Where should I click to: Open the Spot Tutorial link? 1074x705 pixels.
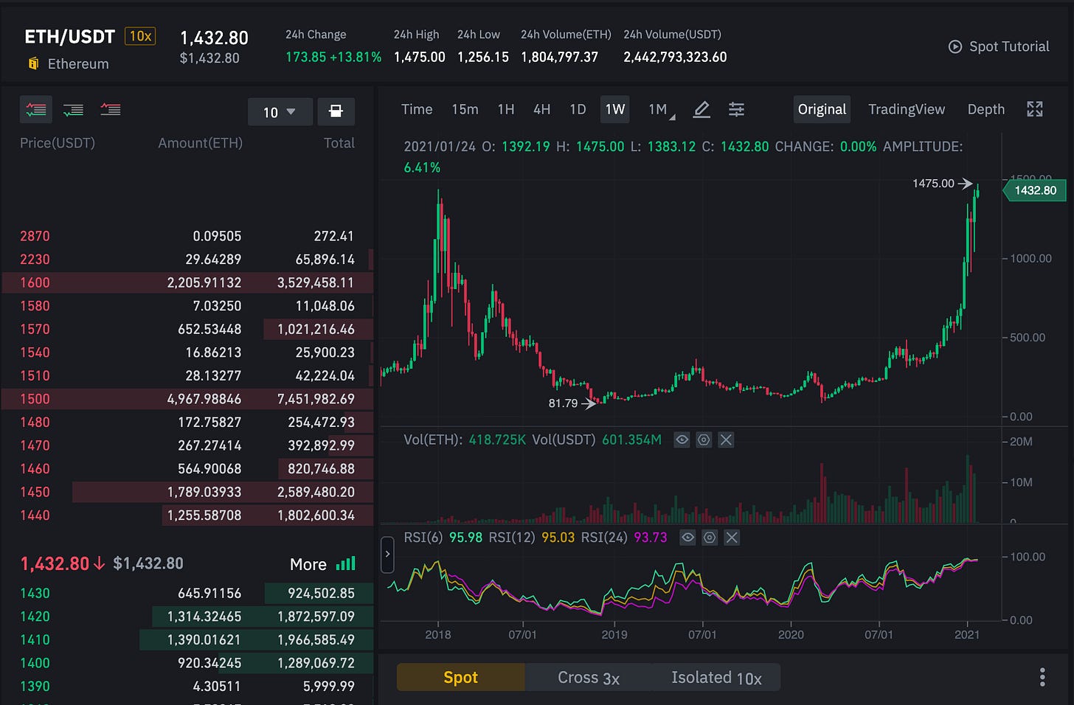tap(999, 46)
